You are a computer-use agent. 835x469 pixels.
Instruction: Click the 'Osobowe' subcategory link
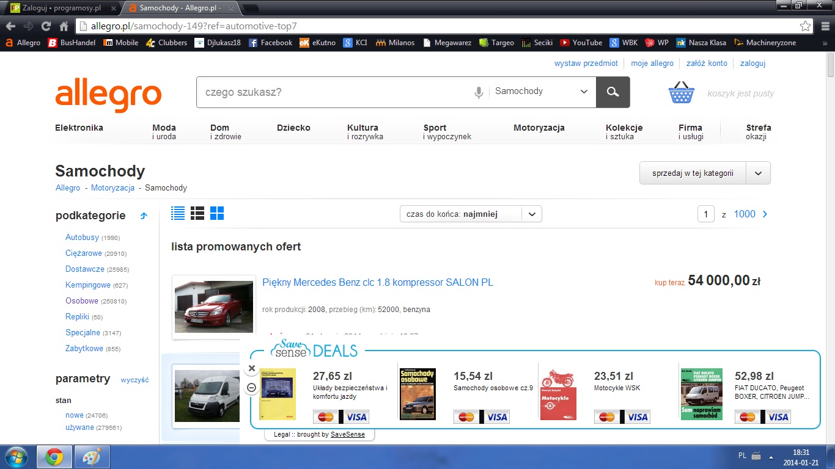pos(82,300)
